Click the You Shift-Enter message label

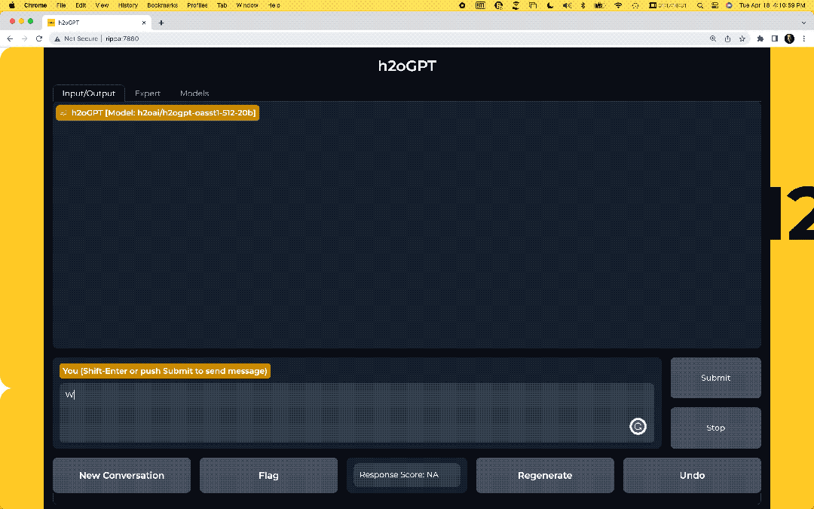tap(164, 371)
